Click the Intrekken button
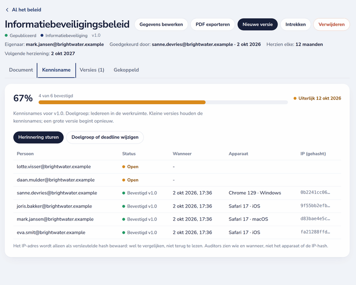Screen dimensions: 356x285 [x=295, y=24]
